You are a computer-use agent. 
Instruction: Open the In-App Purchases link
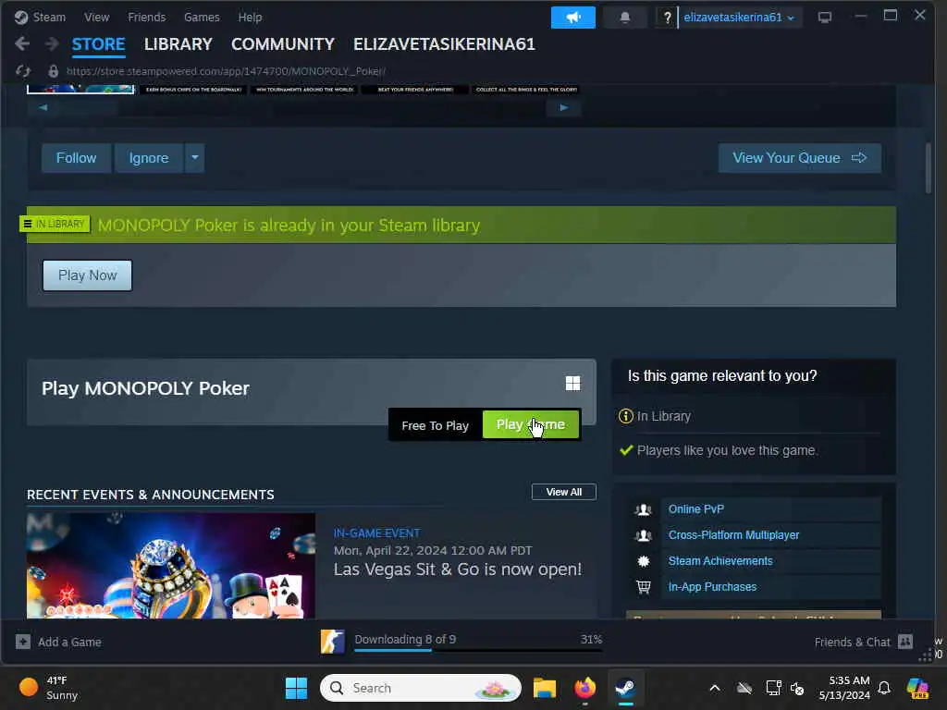coord(712,587)
